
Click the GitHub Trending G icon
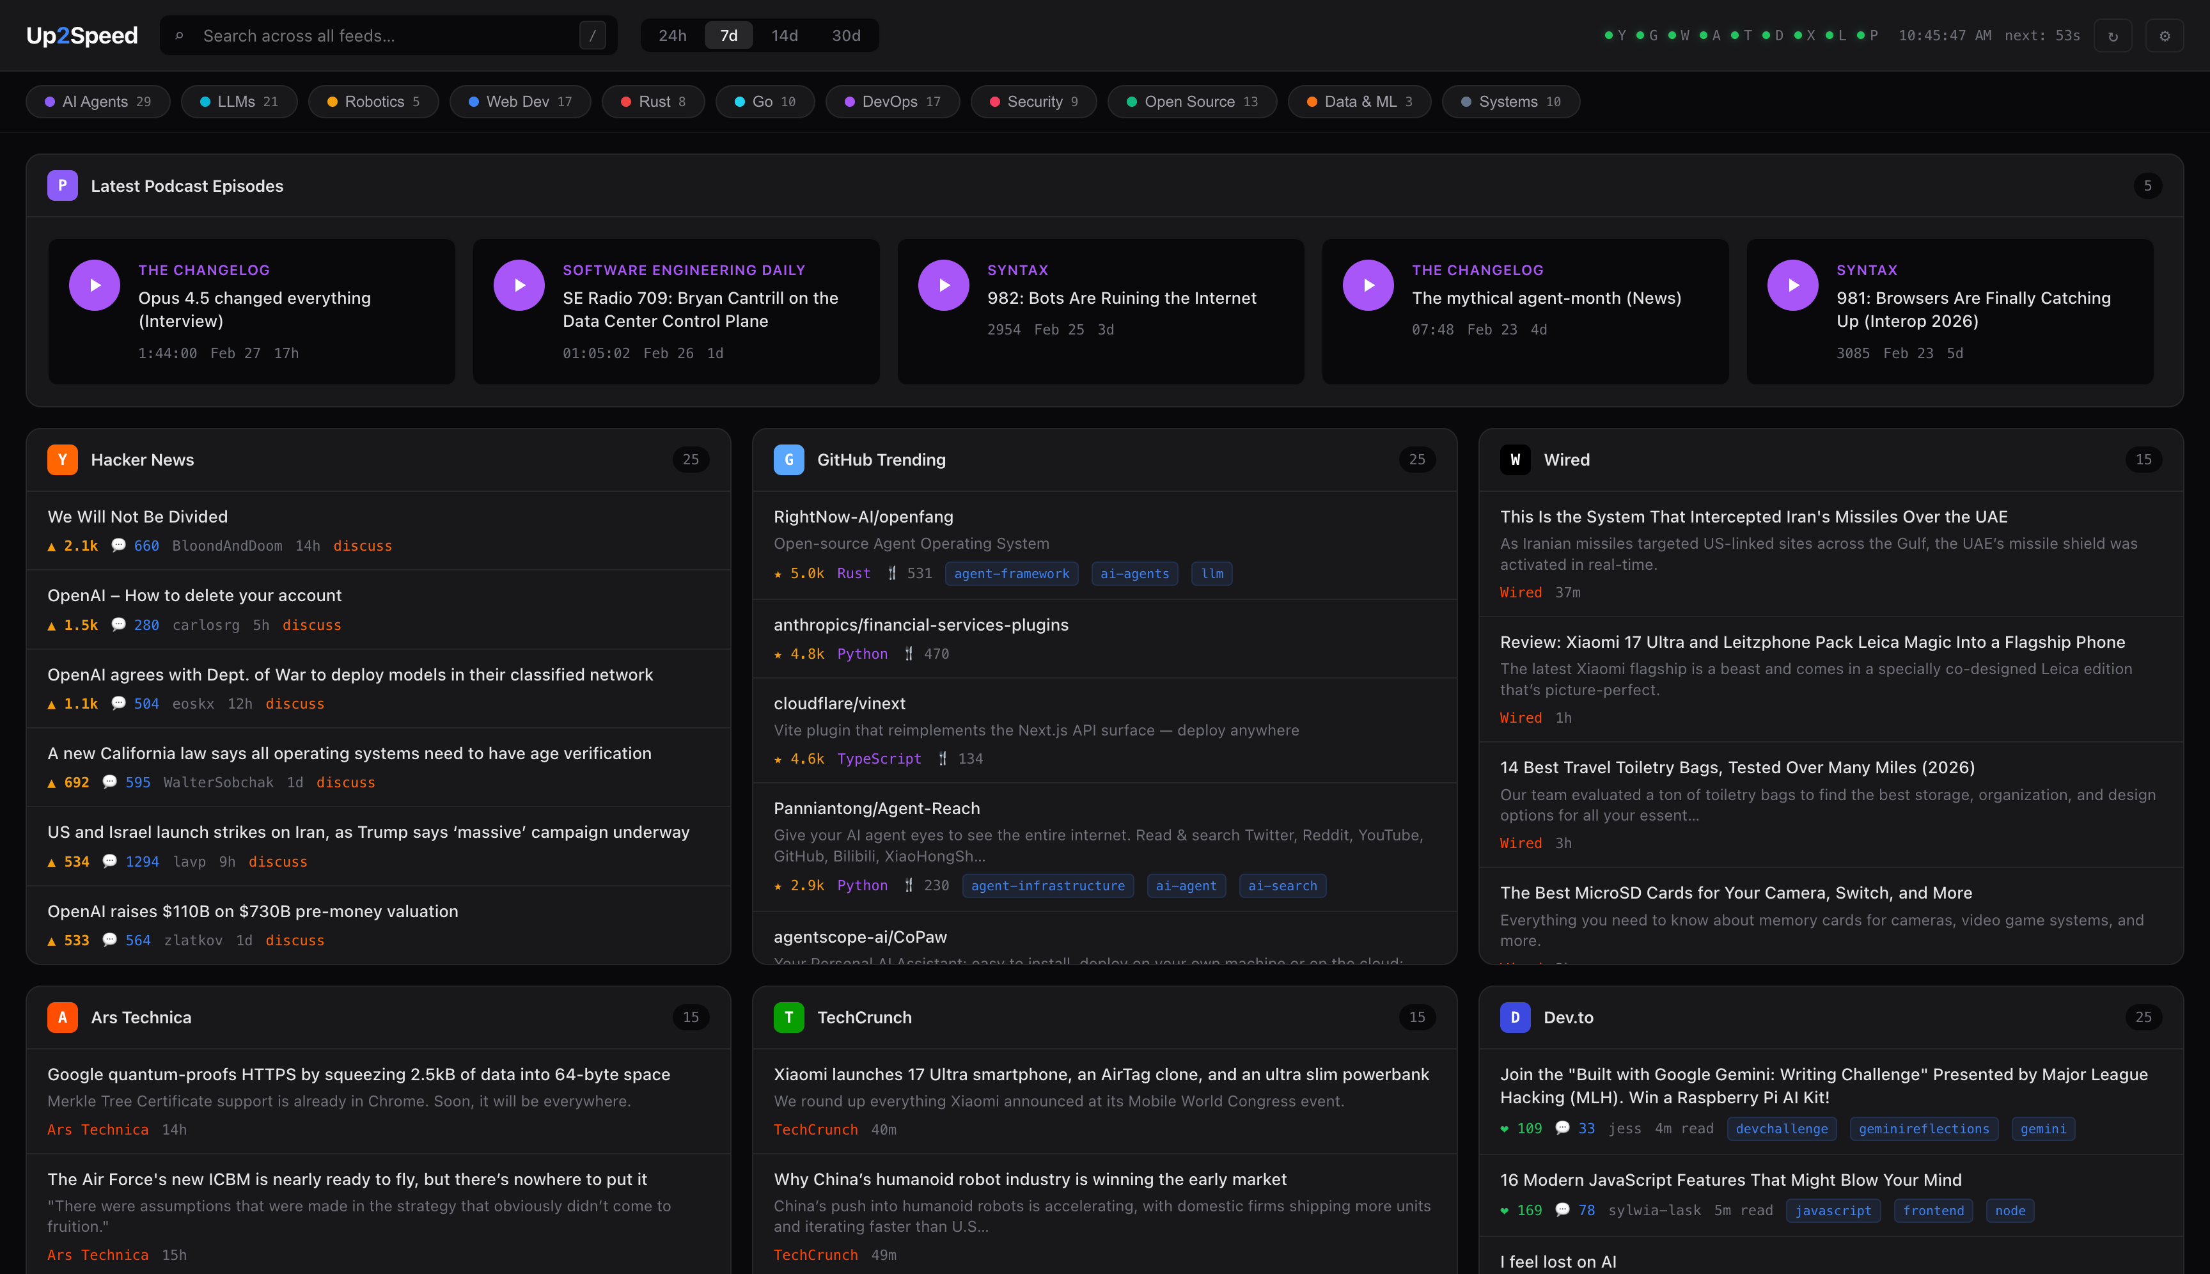click(x=788, y=459)
